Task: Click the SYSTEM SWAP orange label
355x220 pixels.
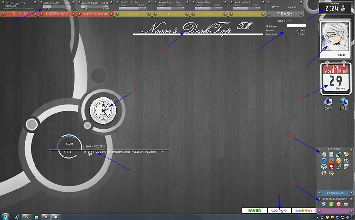Action: 95,14
